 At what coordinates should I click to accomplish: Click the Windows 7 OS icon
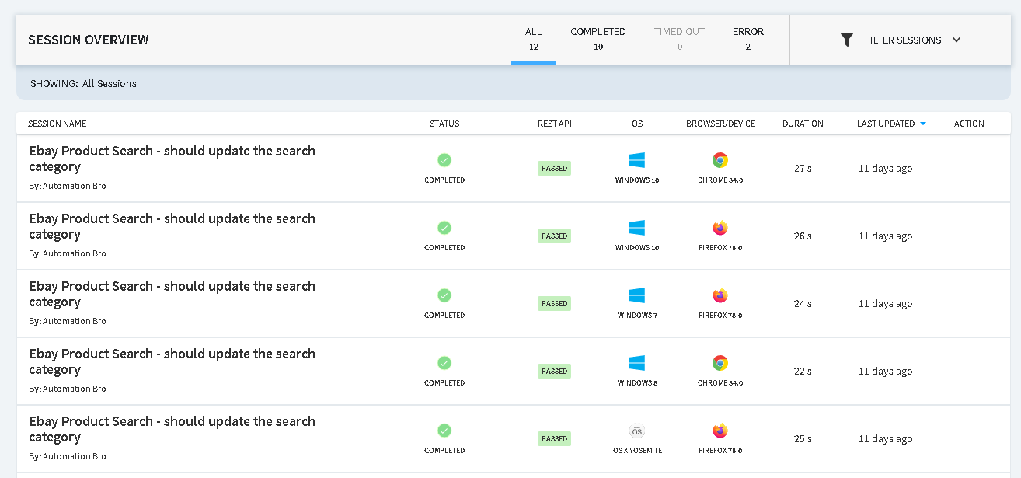(x=637, y=296)
